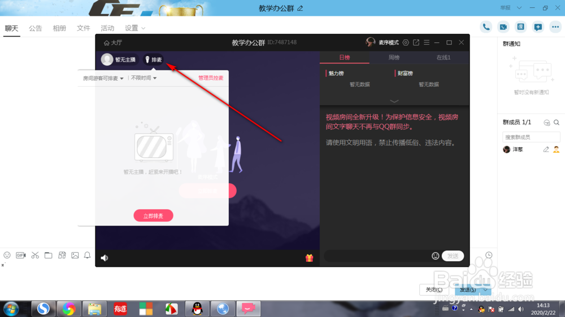The height and width of the screenshot is (317, 565).
Task: Open emoji picker in room chat
Action: tap(435, 256)
